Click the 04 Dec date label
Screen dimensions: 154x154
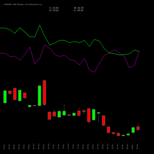tap(137, 147)
